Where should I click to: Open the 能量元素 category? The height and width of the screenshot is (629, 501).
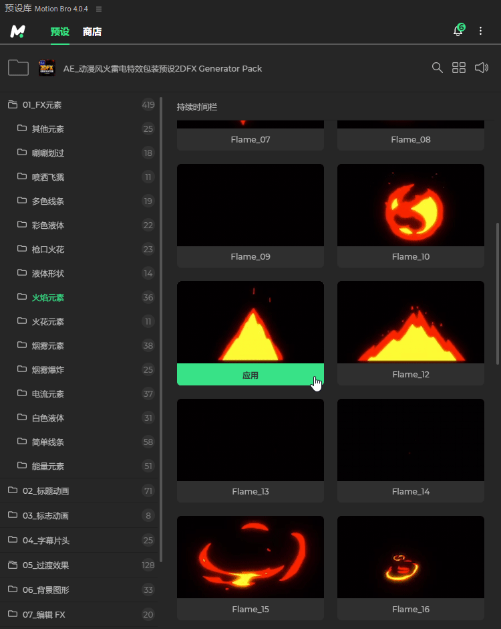tap(80, 466)
